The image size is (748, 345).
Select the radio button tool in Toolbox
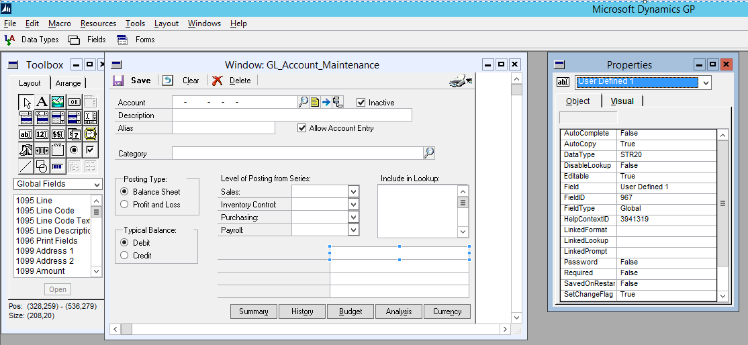(74, 150)
